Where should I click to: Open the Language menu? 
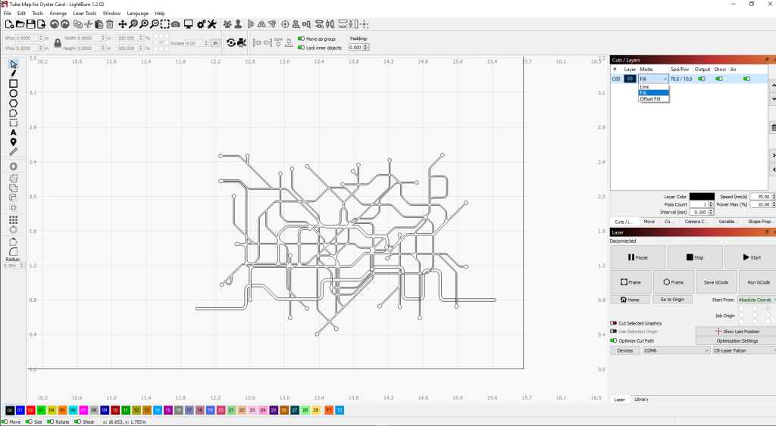point(138,14)
